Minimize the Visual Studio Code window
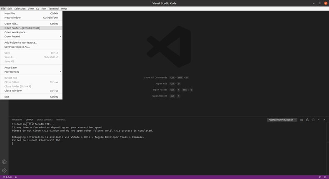Screen dimensions: 329x179 pos(314,3)
